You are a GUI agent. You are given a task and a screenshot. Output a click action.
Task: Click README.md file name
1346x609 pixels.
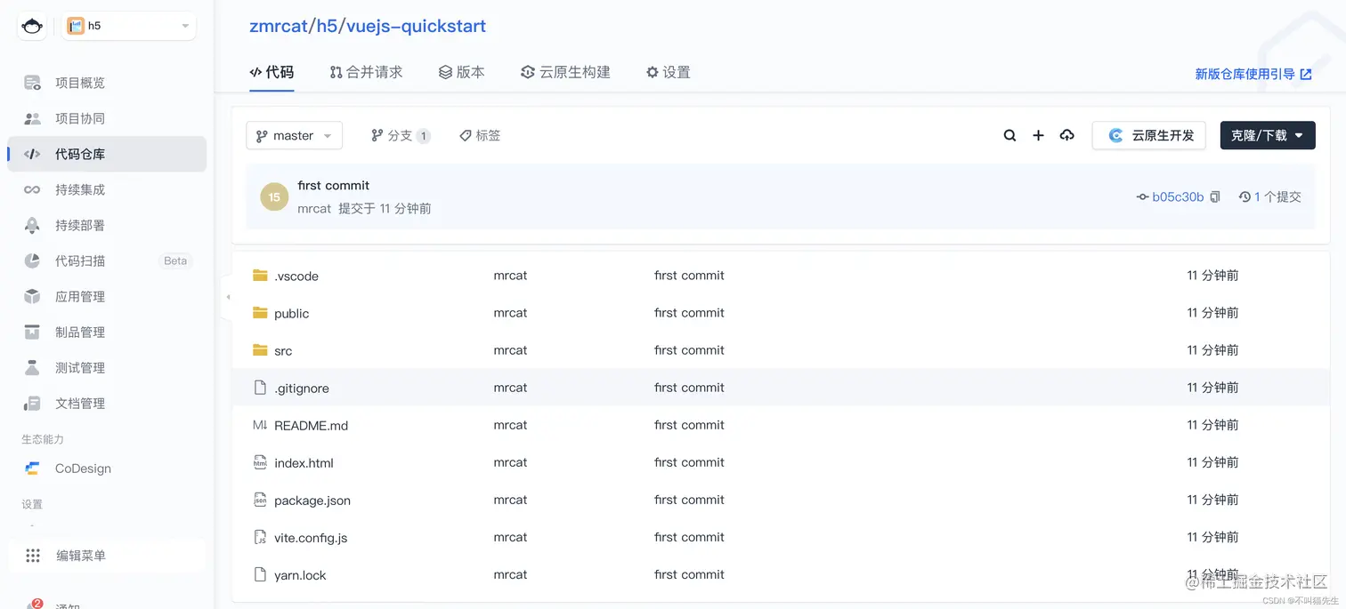311,426
